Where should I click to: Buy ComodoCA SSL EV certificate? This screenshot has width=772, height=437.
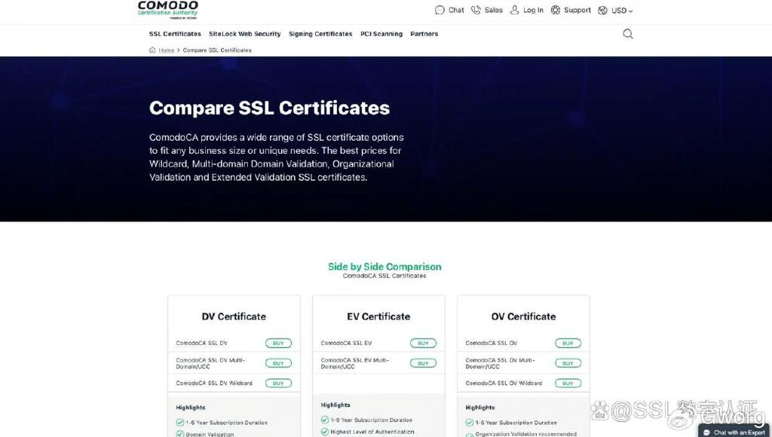tap(423, 343)
